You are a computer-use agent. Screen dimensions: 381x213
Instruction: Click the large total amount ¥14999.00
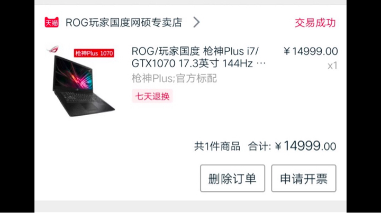tap(306, 146)
